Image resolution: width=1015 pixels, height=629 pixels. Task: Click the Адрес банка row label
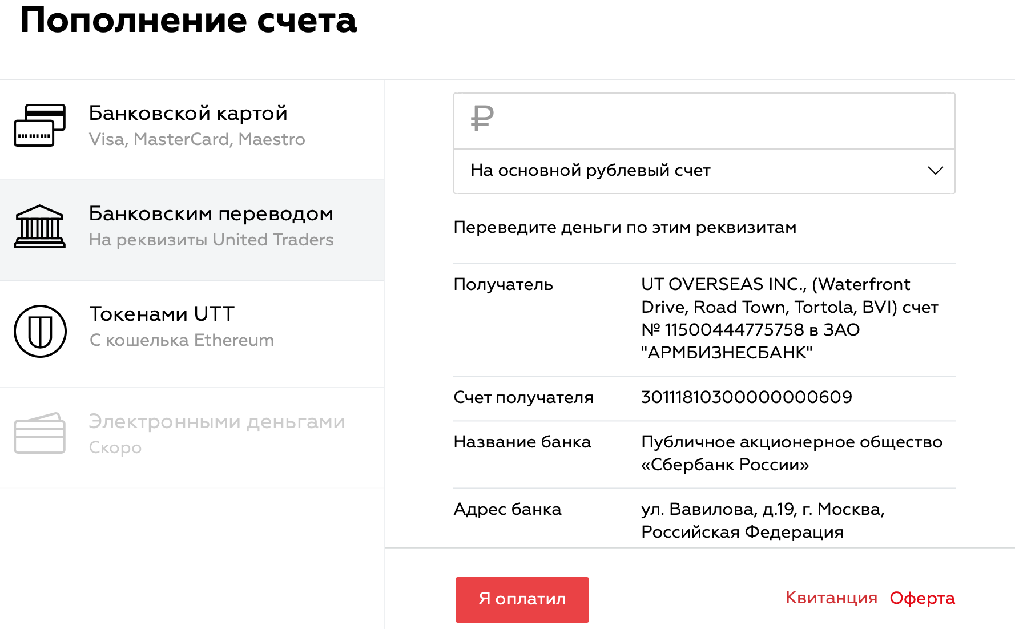[x=507, y=509]
